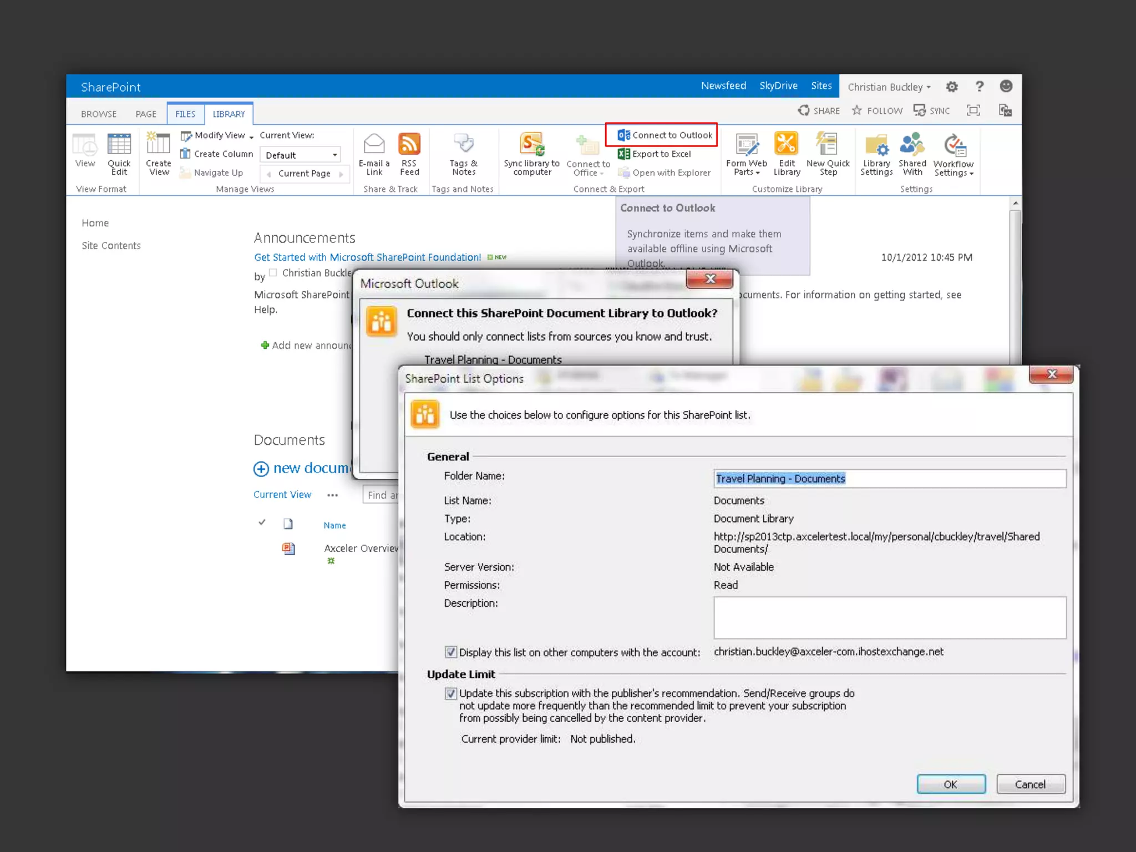
Task: Open the Current View Default dropdown
Action: pos(301,155)
